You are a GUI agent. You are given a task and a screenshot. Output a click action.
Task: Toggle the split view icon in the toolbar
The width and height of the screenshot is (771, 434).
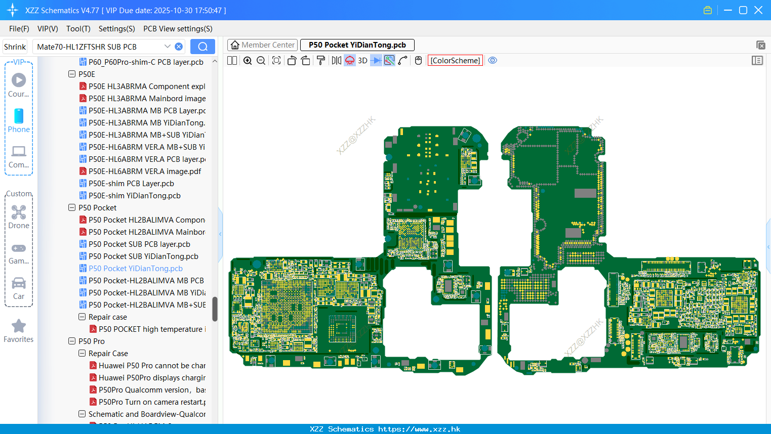point(232,61)
